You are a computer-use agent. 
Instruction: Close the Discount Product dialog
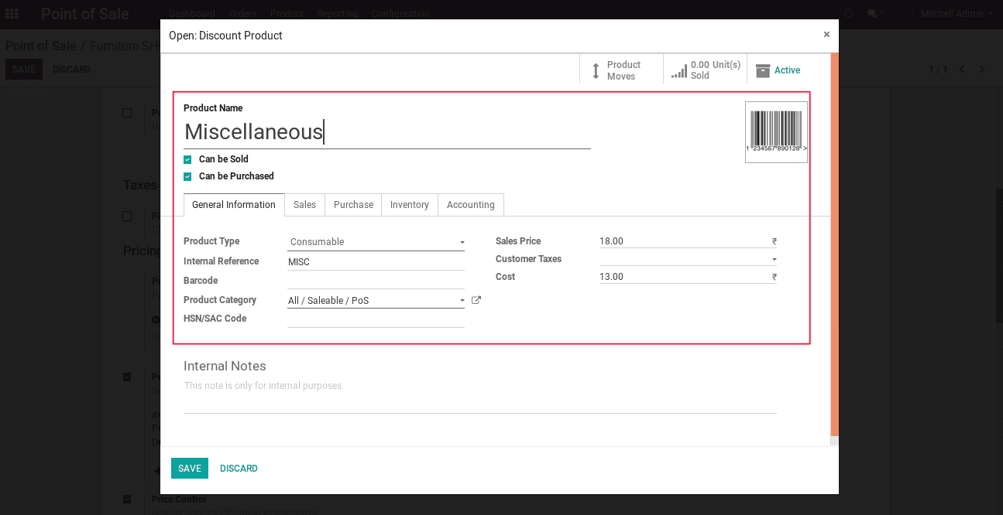coord(826,35)
